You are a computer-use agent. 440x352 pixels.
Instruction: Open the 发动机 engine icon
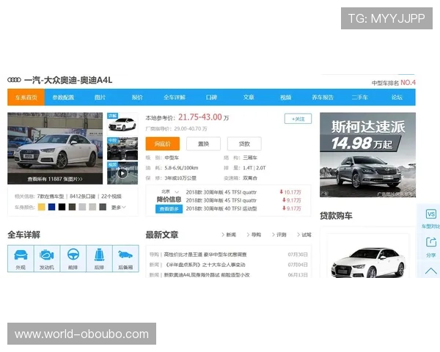pos(47,258)
